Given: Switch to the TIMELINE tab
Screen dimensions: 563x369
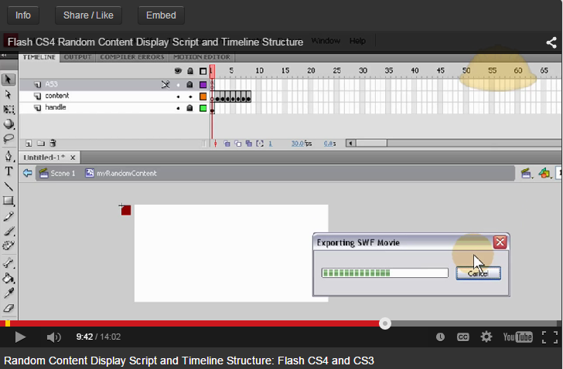Looking at the screenshot, I should pyautogui.click(x=39, y=57).
